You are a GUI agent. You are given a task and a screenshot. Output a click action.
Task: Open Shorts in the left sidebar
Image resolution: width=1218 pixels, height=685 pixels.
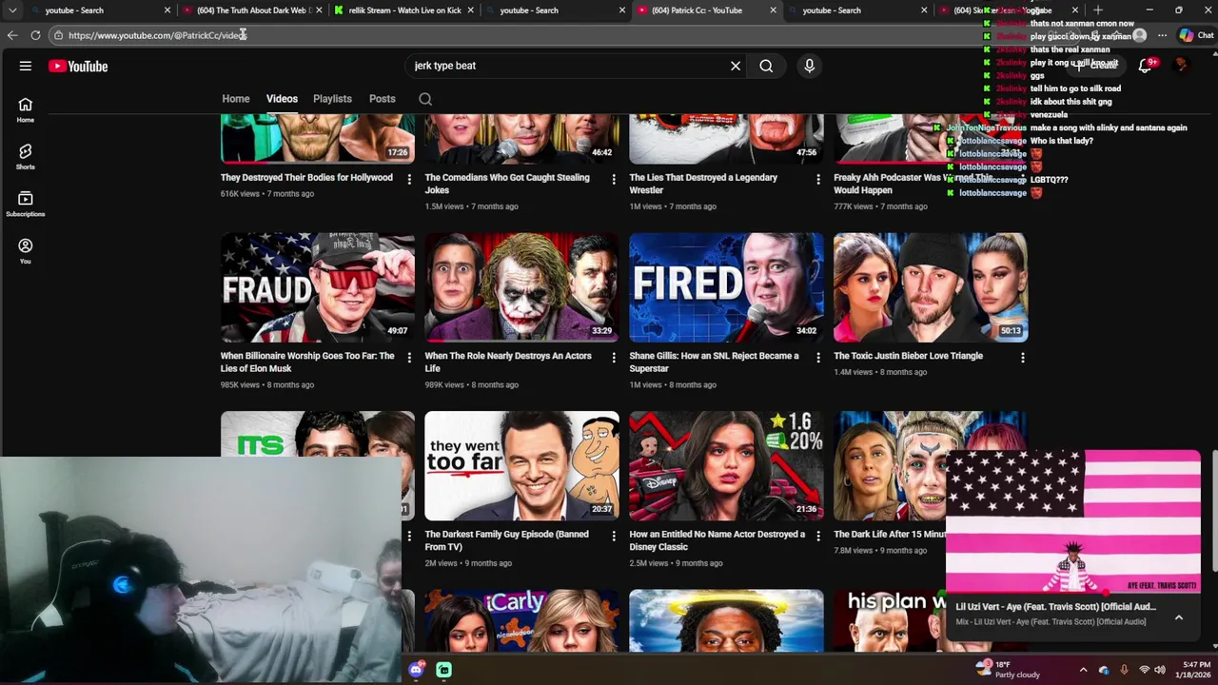(26, 157)
